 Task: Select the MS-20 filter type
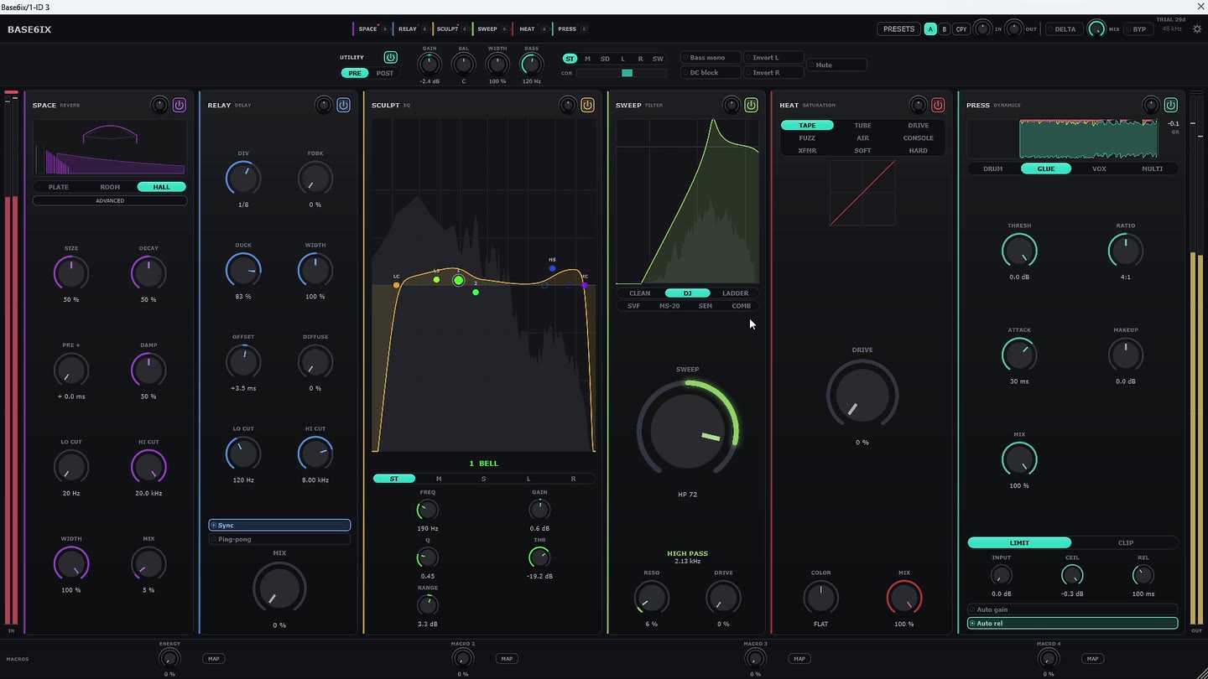(x=669, y=306)
